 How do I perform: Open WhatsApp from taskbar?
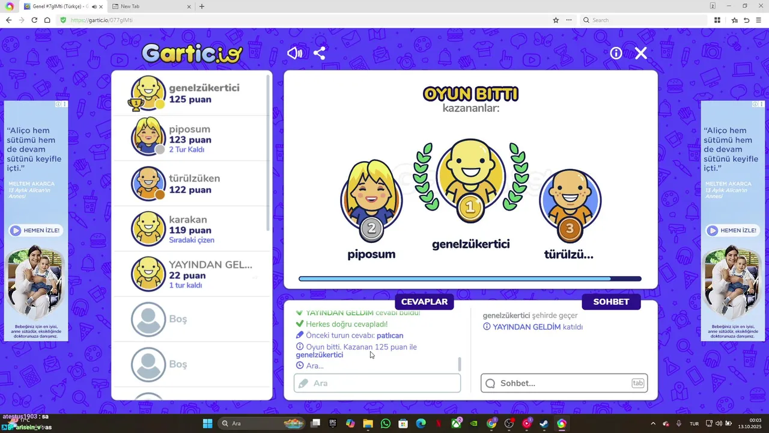point(386,423)
